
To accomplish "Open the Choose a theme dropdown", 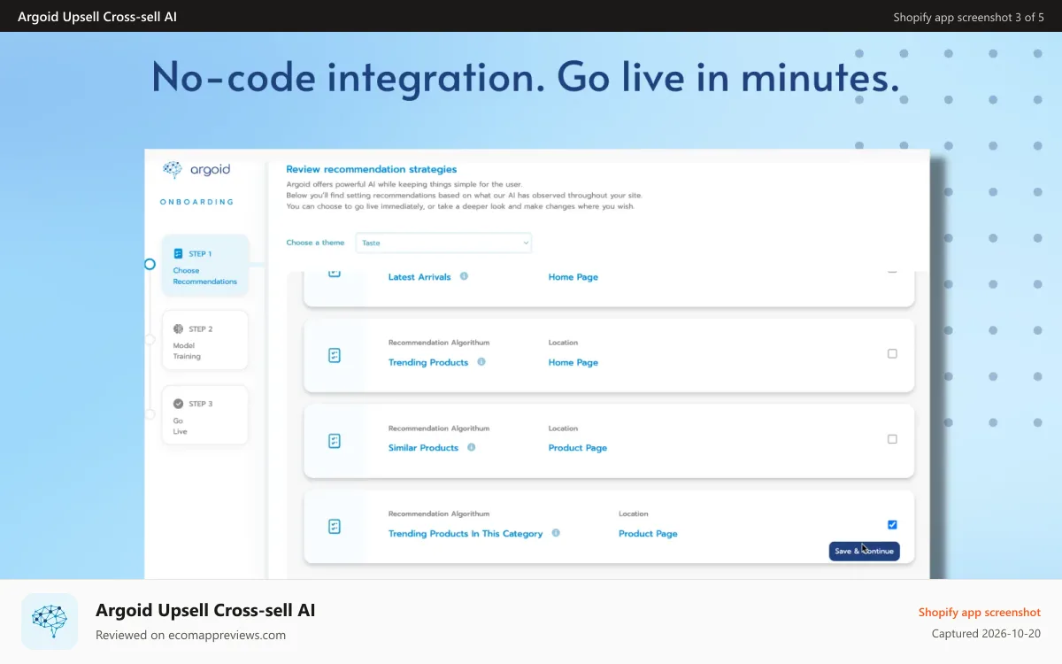I will (x=443, y=243).
